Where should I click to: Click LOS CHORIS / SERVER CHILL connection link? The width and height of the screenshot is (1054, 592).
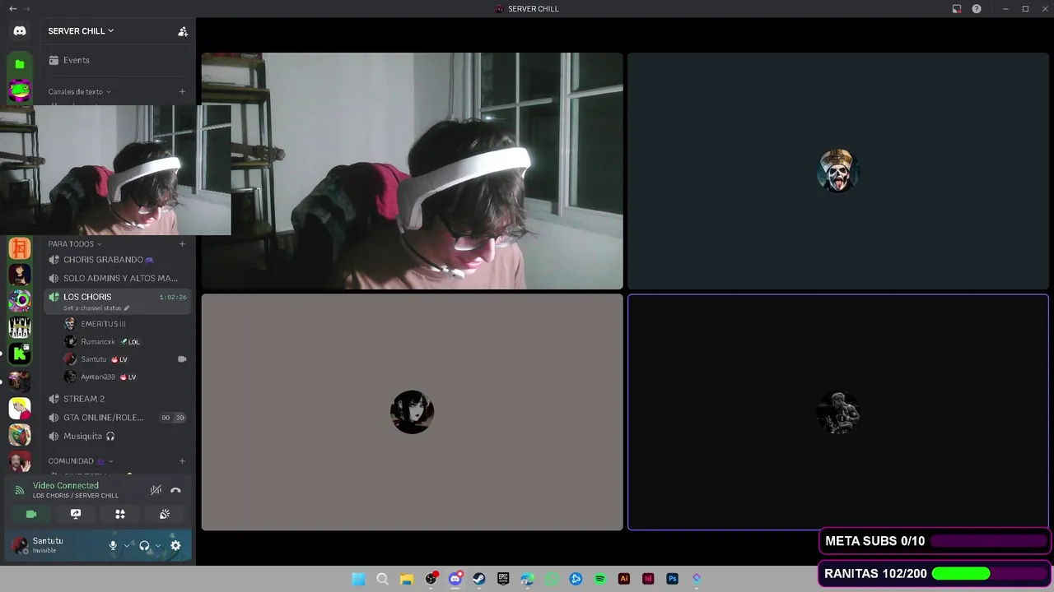point(76,496)
